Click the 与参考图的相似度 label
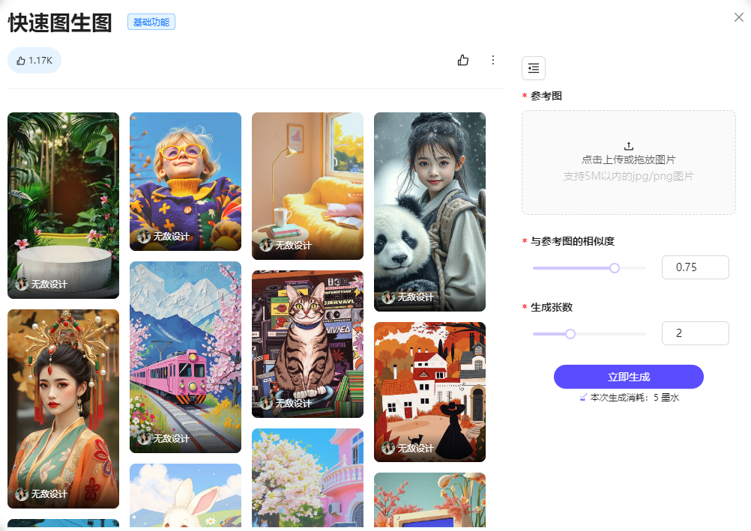751x531 pixels. (573, 241)
